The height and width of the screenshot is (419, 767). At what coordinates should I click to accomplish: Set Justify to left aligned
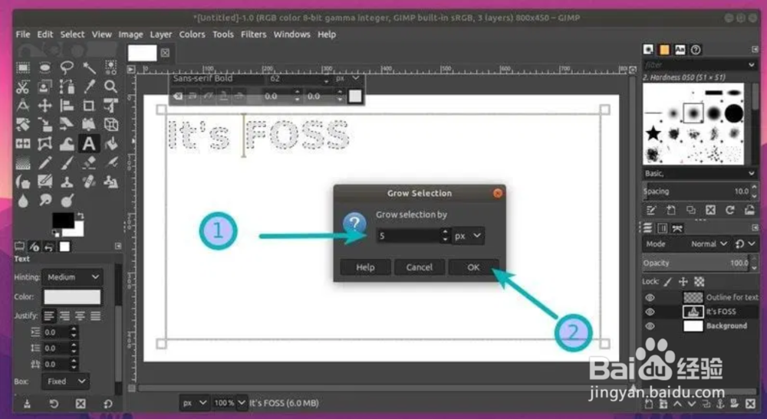click(49, 316)
